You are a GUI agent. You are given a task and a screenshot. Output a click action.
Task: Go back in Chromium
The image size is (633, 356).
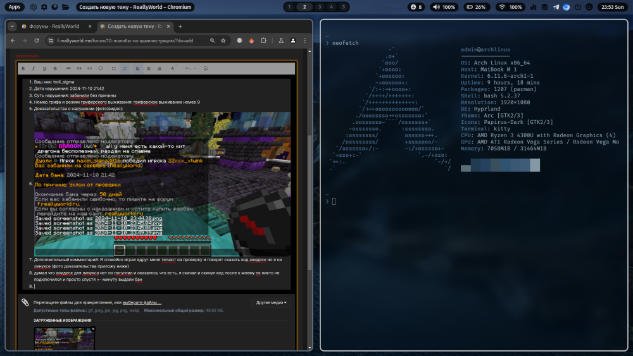click(x=13, y=40)
